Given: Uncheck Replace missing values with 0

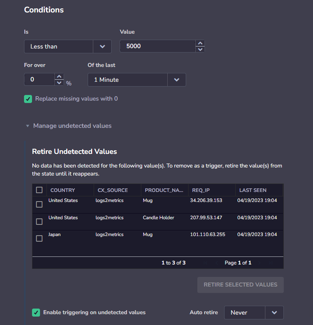Looking at the screenshot, I should [28, 99].
